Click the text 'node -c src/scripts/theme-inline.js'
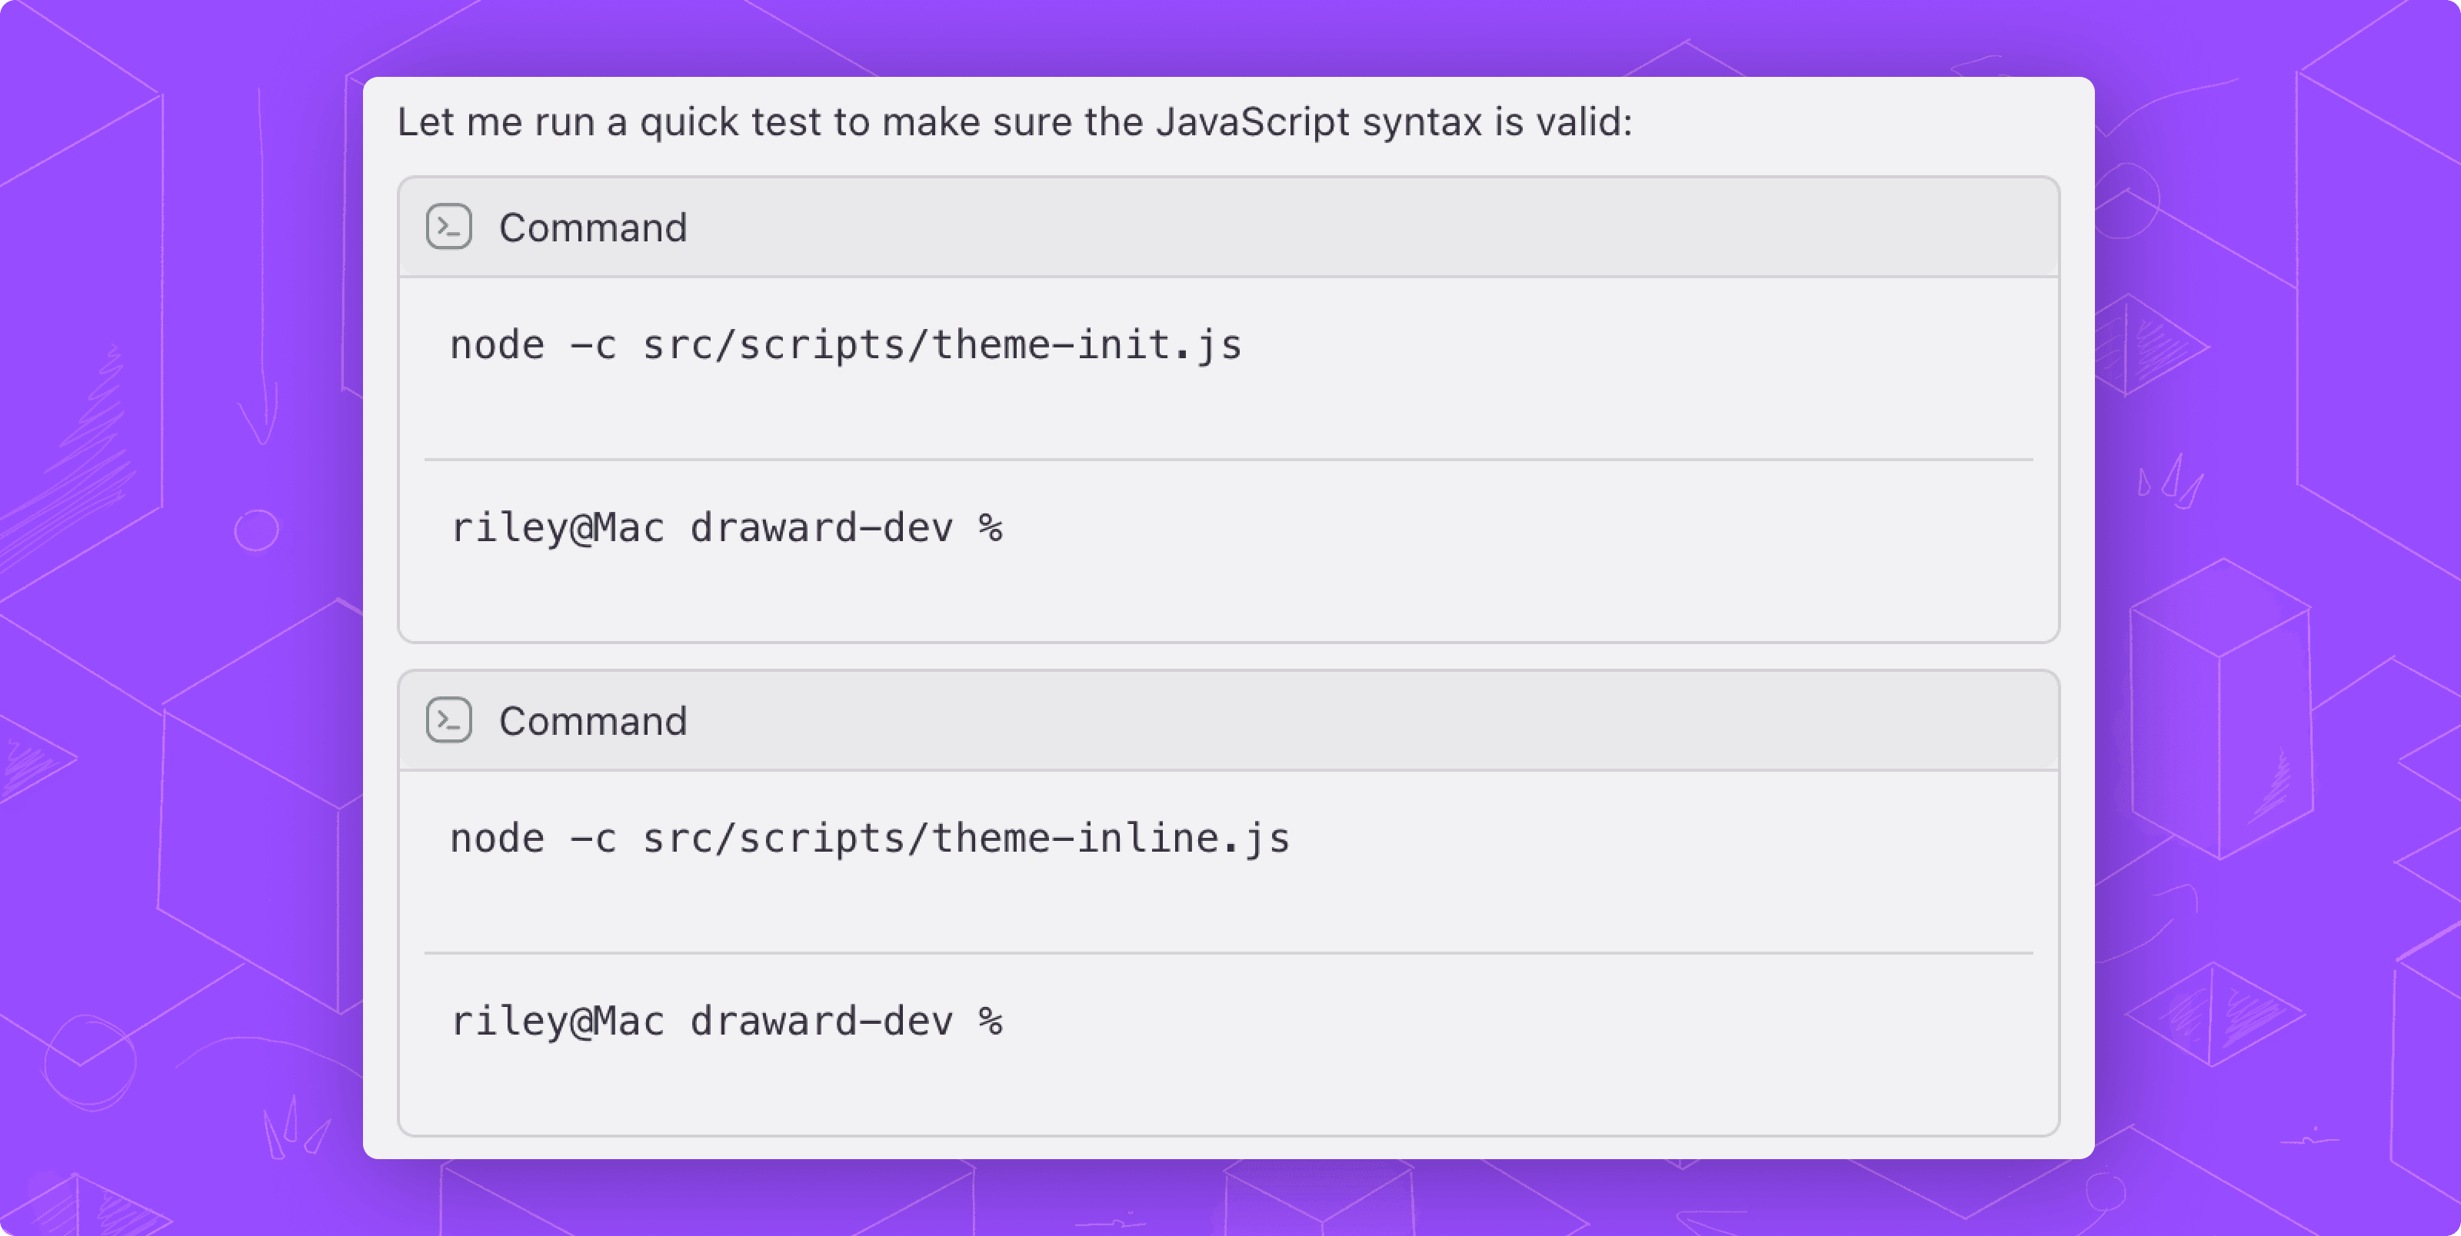The height and width of the screenshot is (1236, 2461). tap(869, 839)
